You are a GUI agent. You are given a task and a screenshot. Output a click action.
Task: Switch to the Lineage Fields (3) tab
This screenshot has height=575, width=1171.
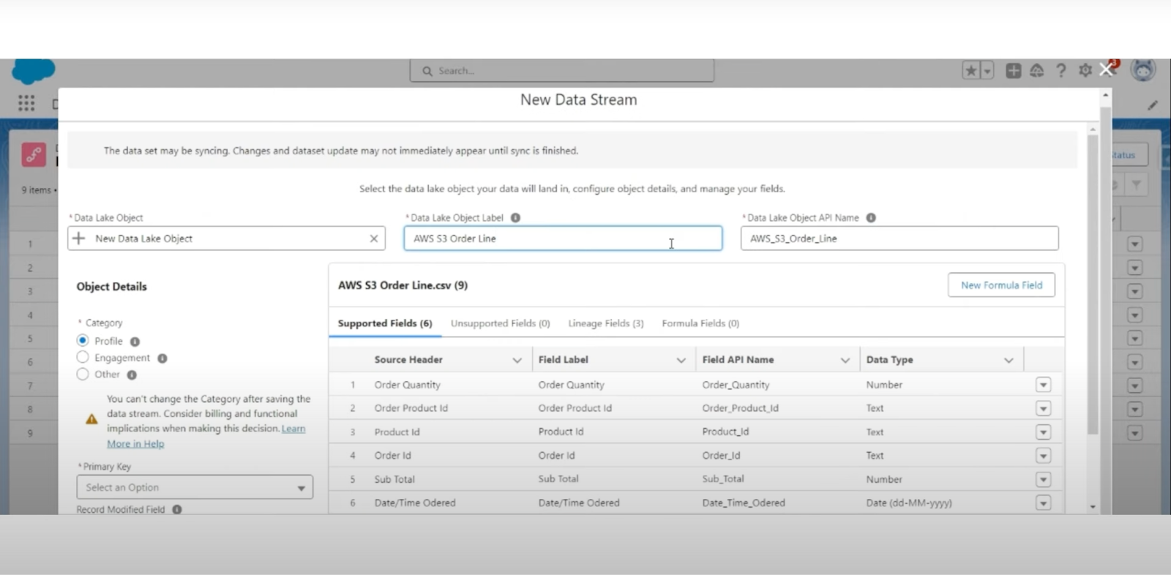(x=606, y=323)
